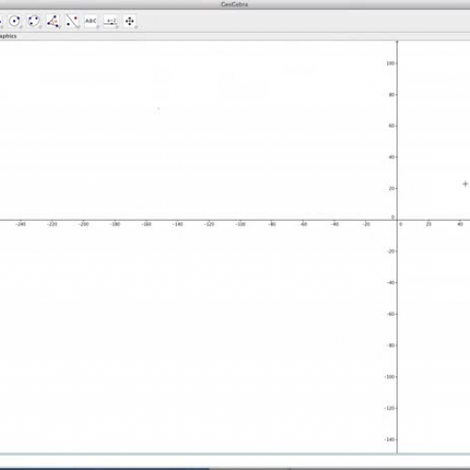Select the Move Graphics View tool
470x470 pixels.
(x=130, y=21)
